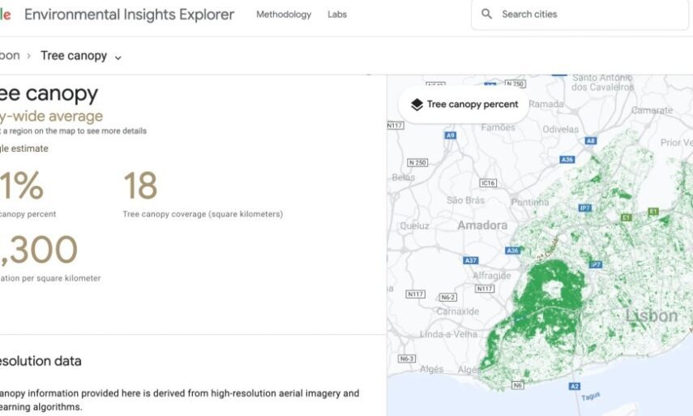Click the Odivelas label on the map
Image resolution: width=693 pixels, height=416 pixels.
click(x=561, y=129)
